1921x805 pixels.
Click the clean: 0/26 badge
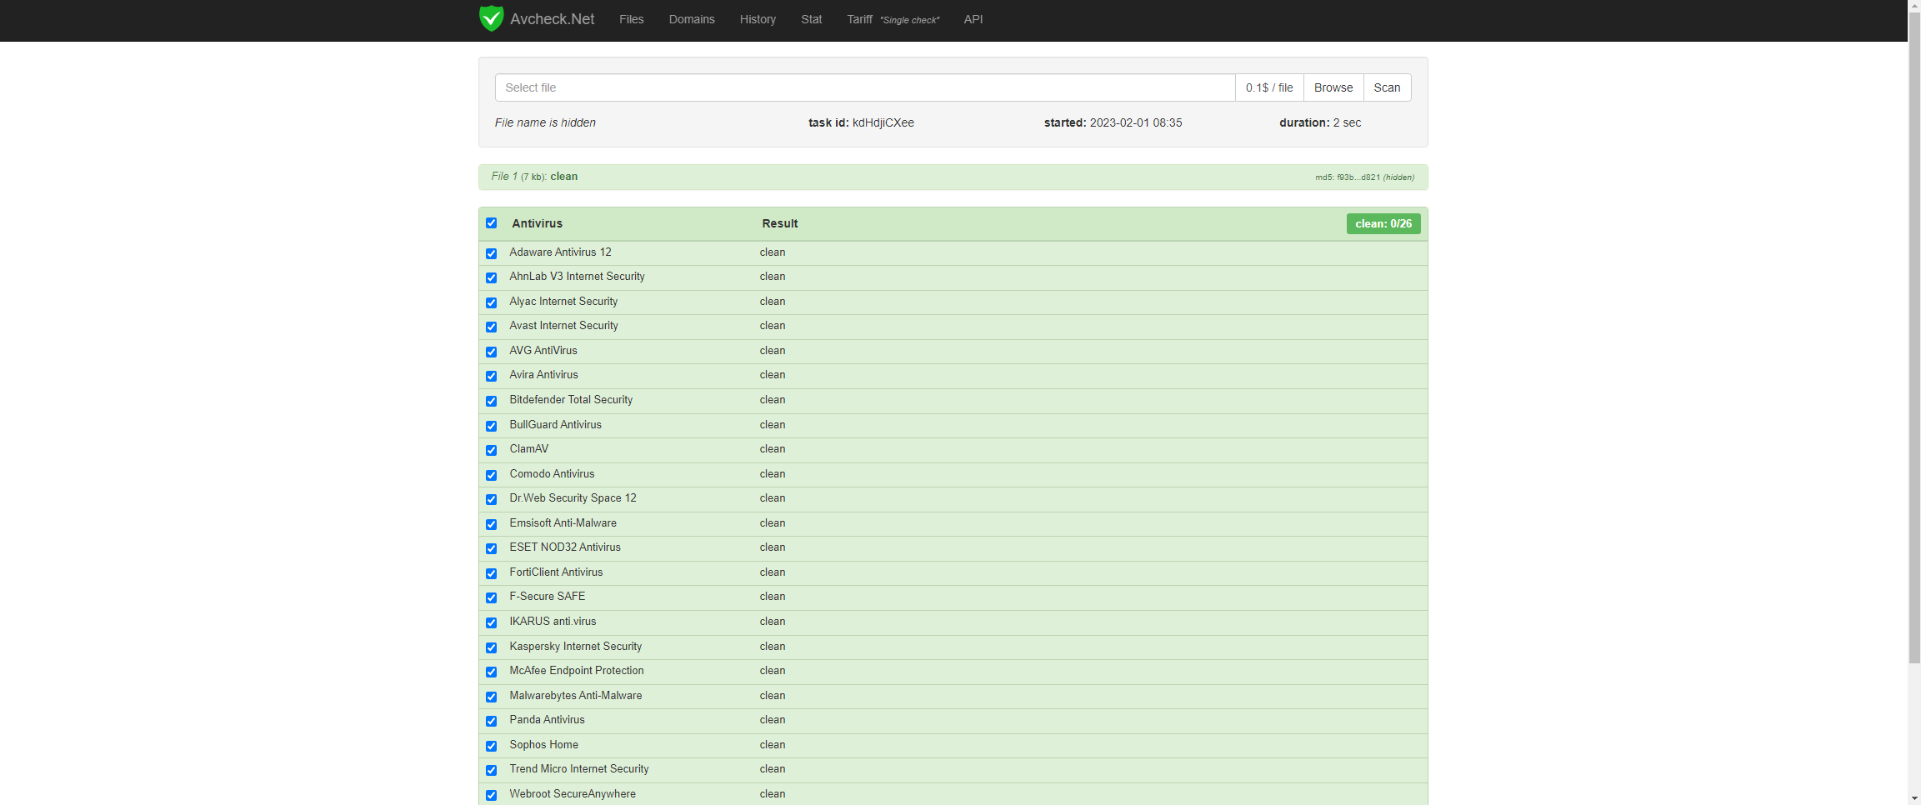pos(1383,223)
